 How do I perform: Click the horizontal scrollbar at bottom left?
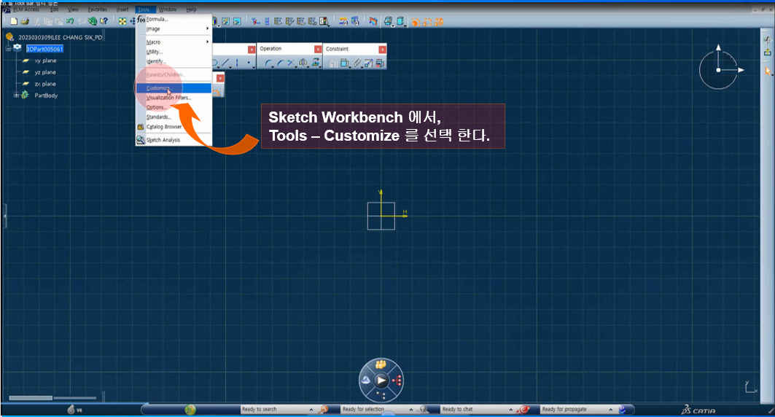[x=52, y=398]
